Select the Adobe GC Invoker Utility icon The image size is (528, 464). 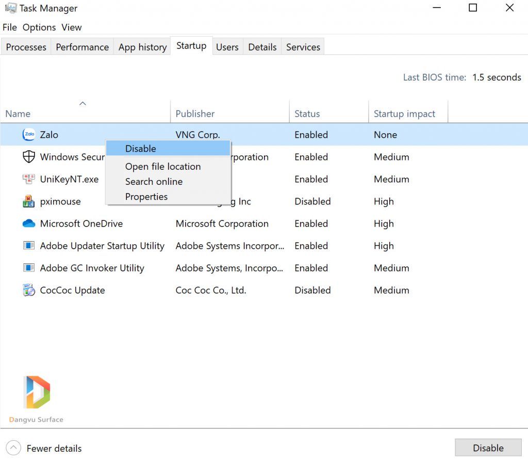(x=29, y=268)
